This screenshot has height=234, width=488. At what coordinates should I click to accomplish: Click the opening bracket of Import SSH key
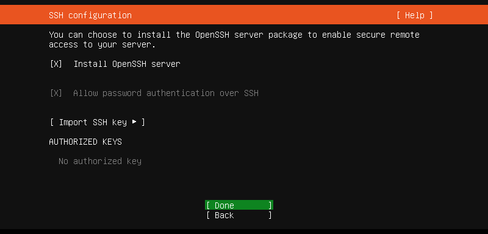(52, 122)
